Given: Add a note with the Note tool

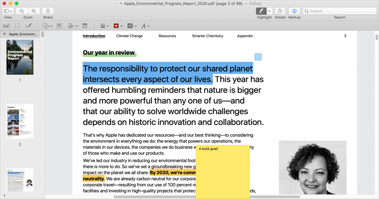Looking at the screenshot, I should [85, 26].
